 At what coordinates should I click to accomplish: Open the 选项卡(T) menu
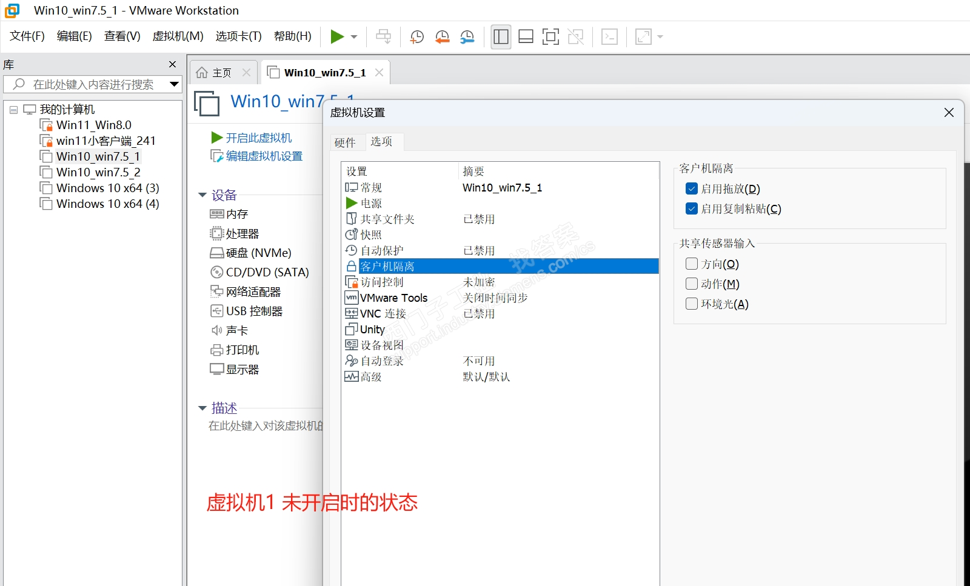[x=239, y=36]
